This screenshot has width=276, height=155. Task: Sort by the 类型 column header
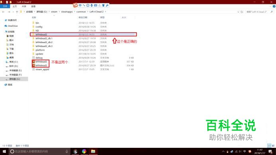click(x=103, y=18)
